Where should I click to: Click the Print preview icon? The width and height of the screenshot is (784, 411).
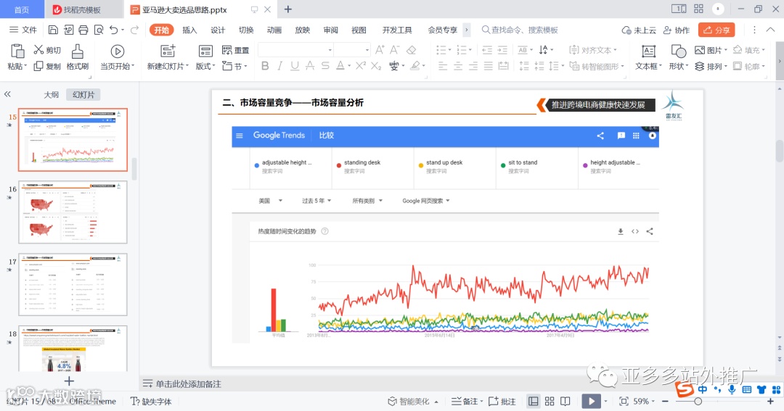99,30
